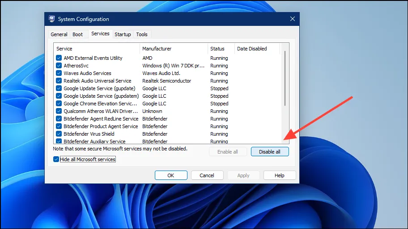Click the Disable all button
Viewport: 408px width, 229px height.
pos(270,152)
